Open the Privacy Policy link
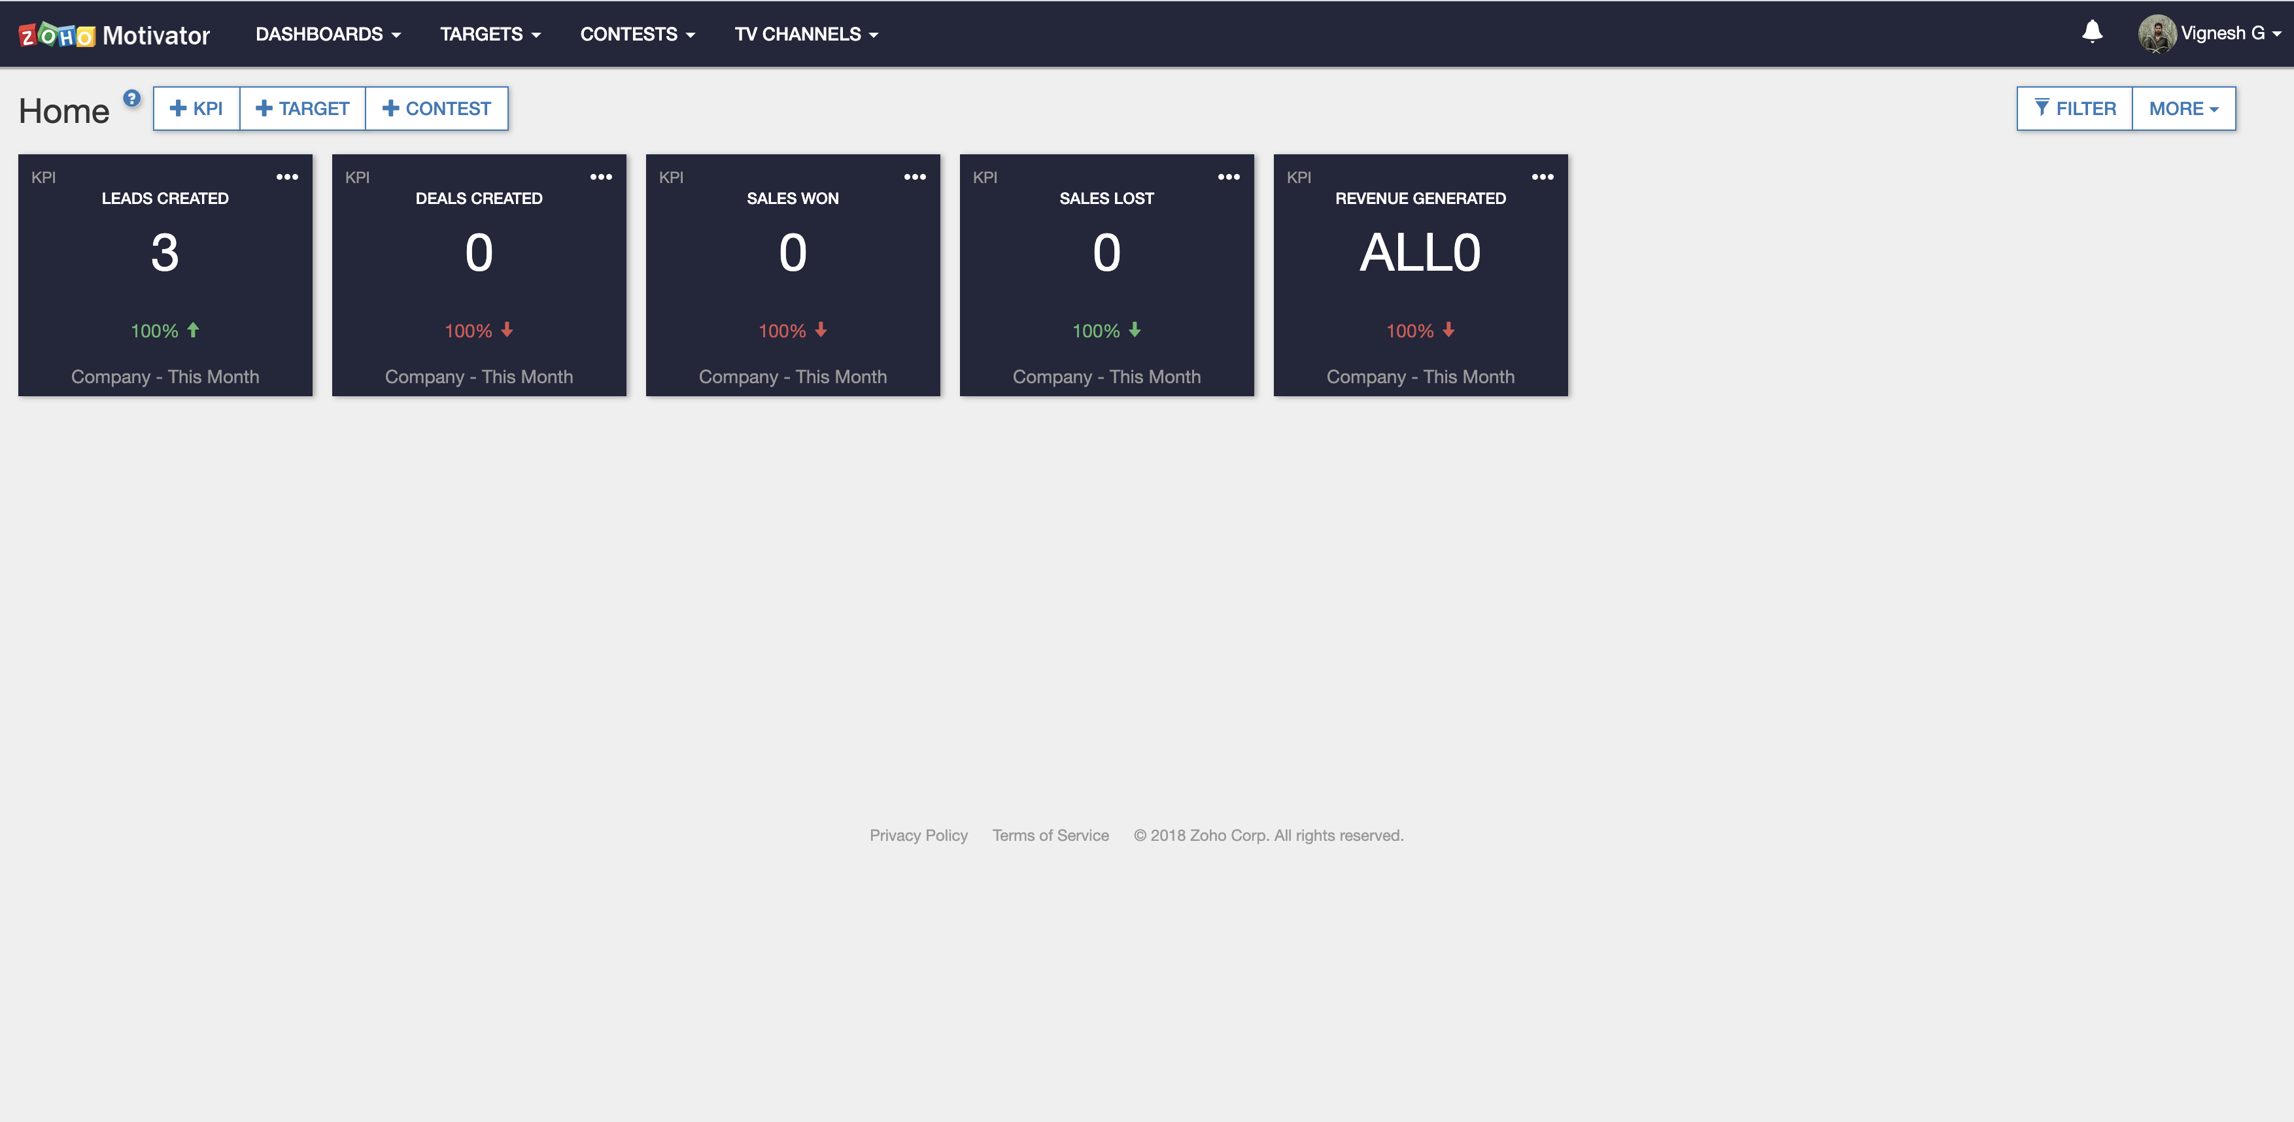2294x1122 pixels. click(918, 835)
